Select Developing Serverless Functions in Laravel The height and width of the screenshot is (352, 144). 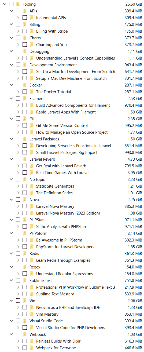[73, 146]
